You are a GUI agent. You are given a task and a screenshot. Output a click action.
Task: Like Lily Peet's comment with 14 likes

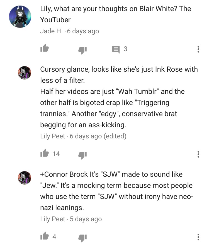coord(44,153)
